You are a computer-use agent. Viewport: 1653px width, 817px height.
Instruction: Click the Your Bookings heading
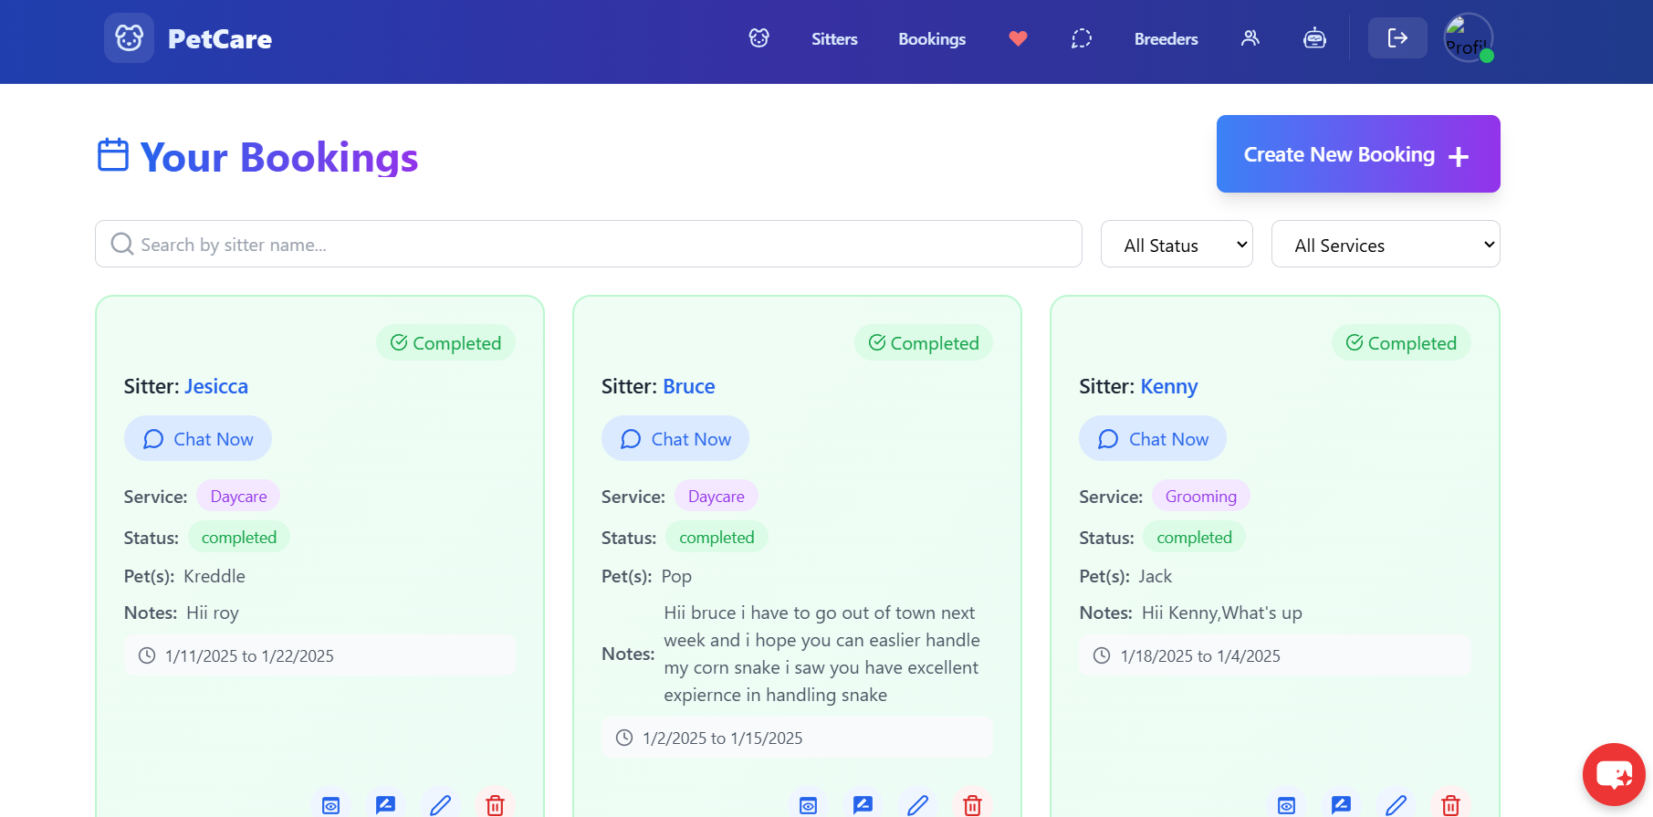tap(279, 157)
